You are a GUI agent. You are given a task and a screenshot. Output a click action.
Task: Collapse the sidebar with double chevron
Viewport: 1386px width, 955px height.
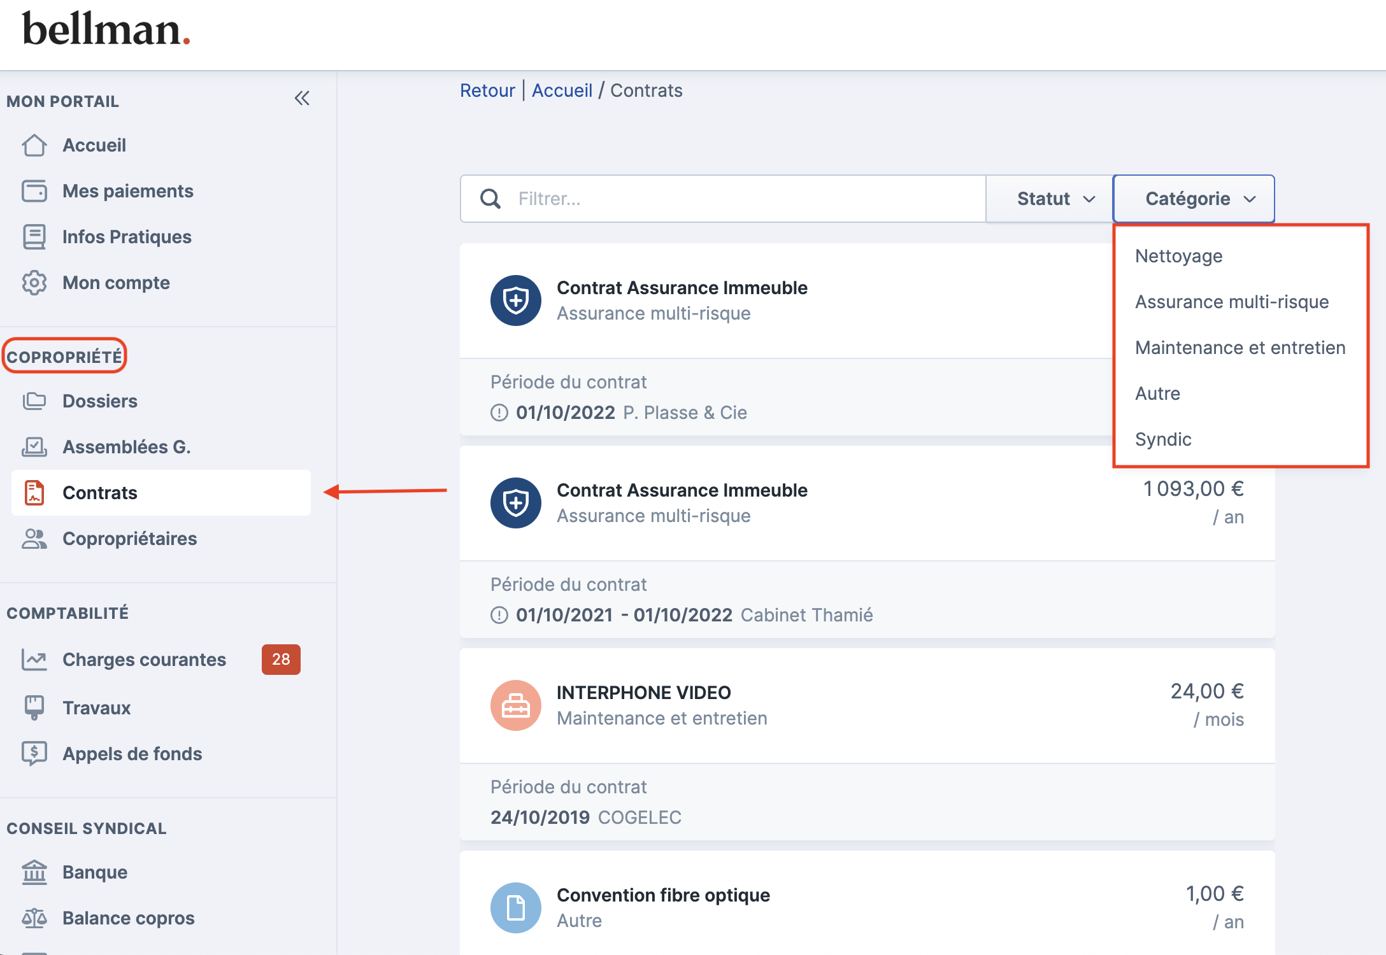tap(302, 99)
